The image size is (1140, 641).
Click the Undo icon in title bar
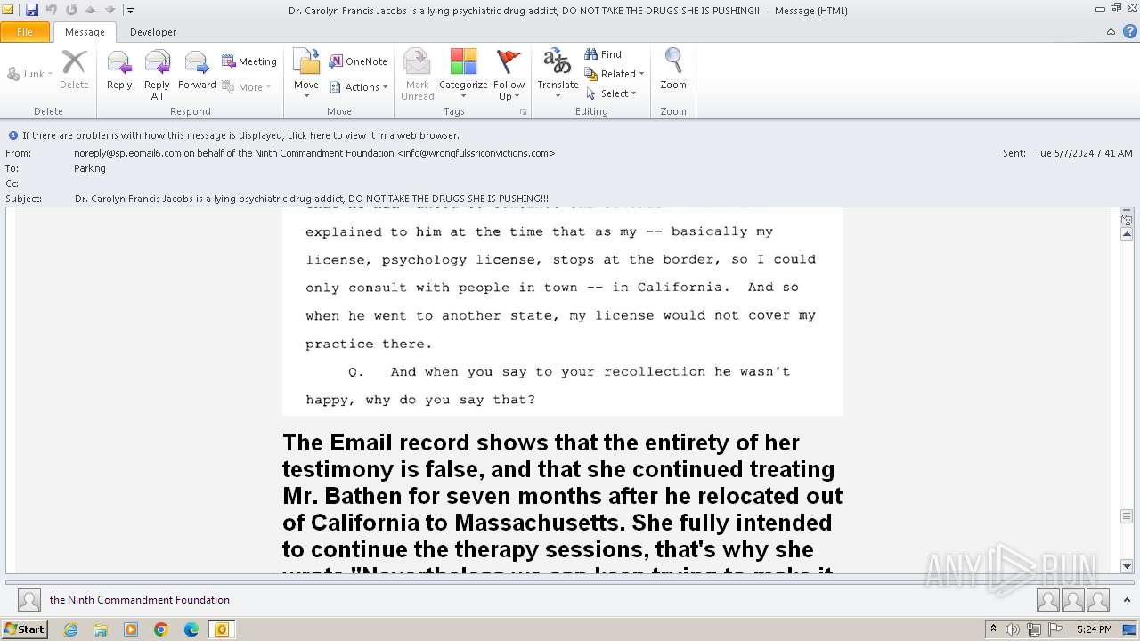click(52, 10)
